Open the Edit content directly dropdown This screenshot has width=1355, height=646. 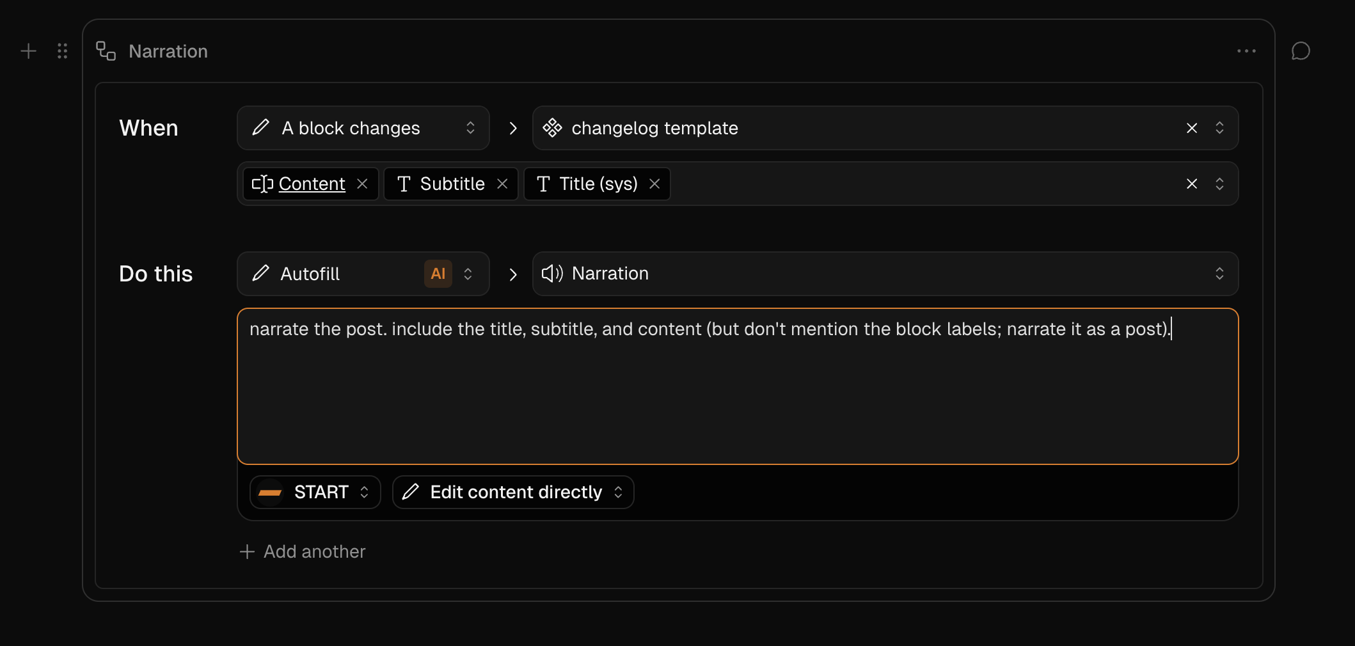(513, 492)
